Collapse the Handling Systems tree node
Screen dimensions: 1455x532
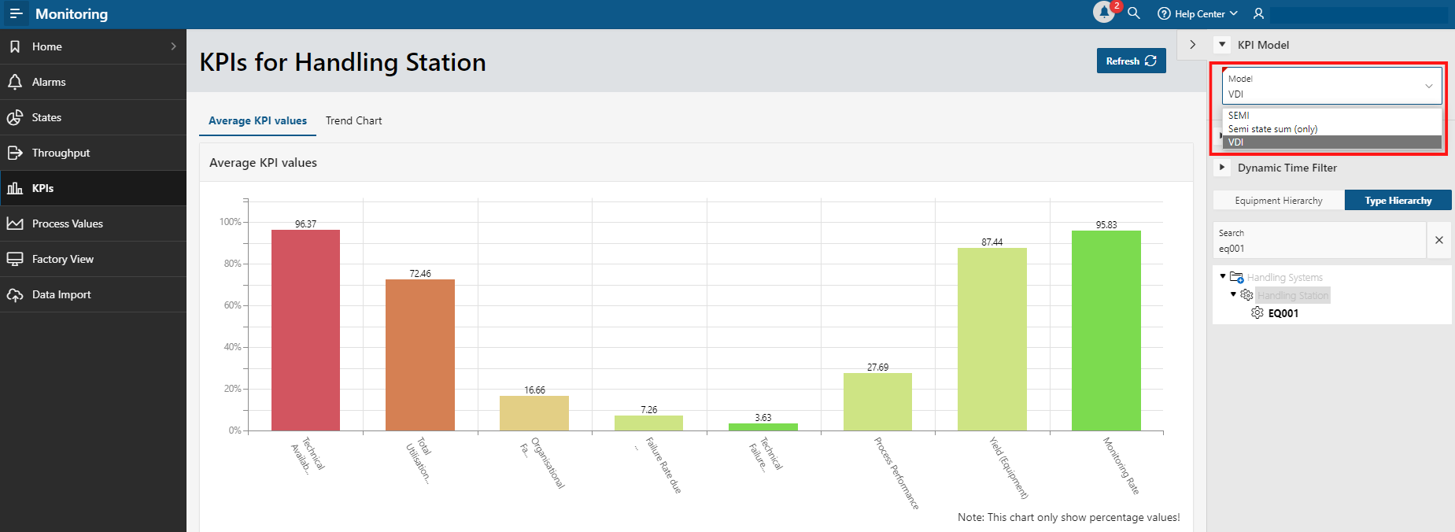1223,276
